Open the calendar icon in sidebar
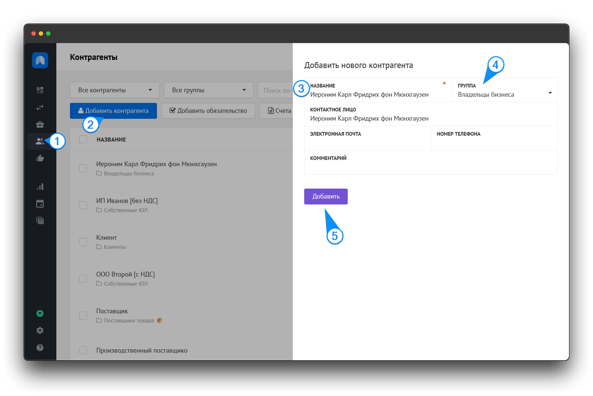The image size is (593, 396). tap(40, 204)
